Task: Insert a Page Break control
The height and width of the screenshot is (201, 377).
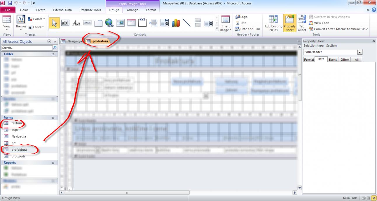Action: click(x=154, y=23)
